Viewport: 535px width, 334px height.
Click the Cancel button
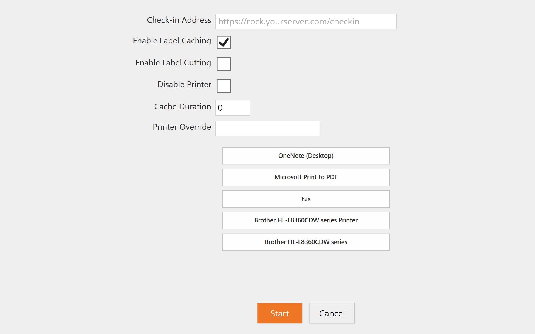pos(332,313)
